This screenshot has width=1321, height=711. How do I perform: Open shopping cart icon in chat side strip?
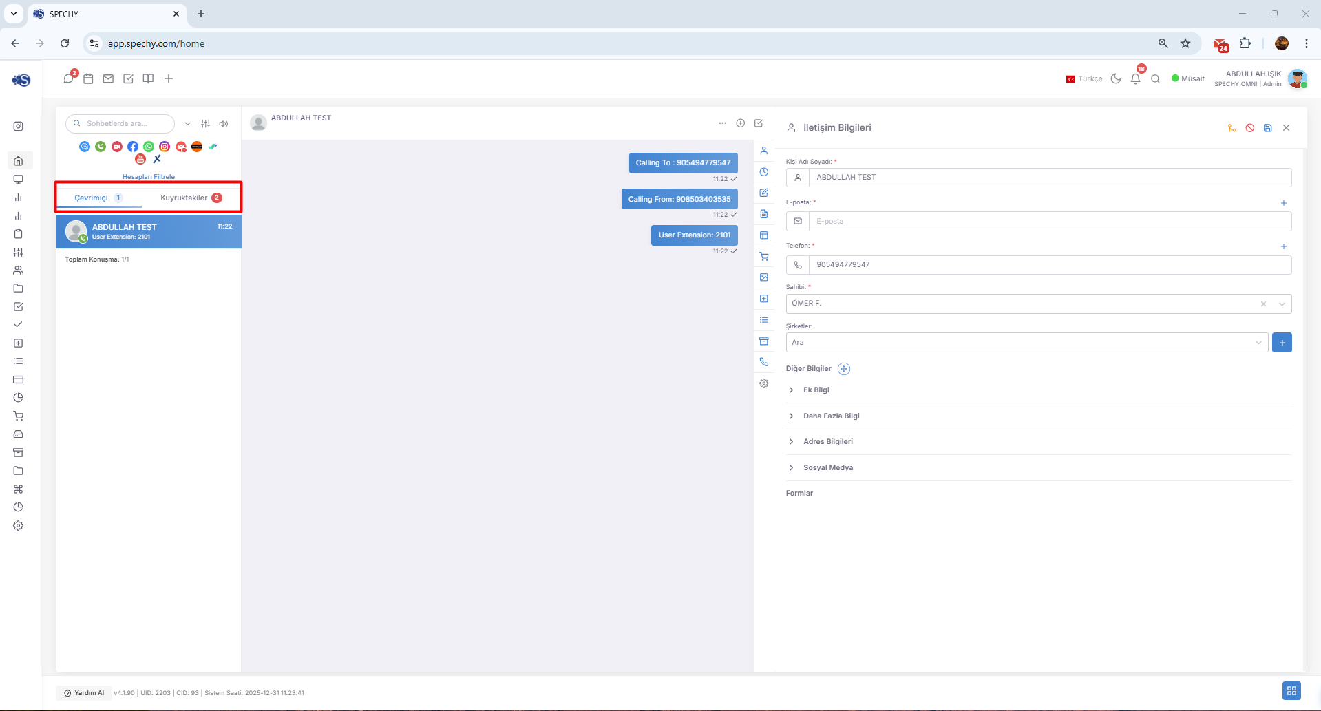point(764,256)
